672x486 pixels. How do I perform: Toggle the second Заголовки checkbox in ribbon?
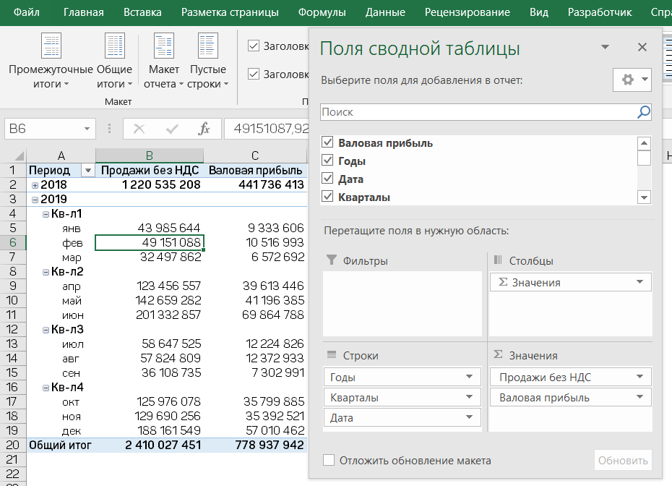pyautogui.click(x=254, y=74)
